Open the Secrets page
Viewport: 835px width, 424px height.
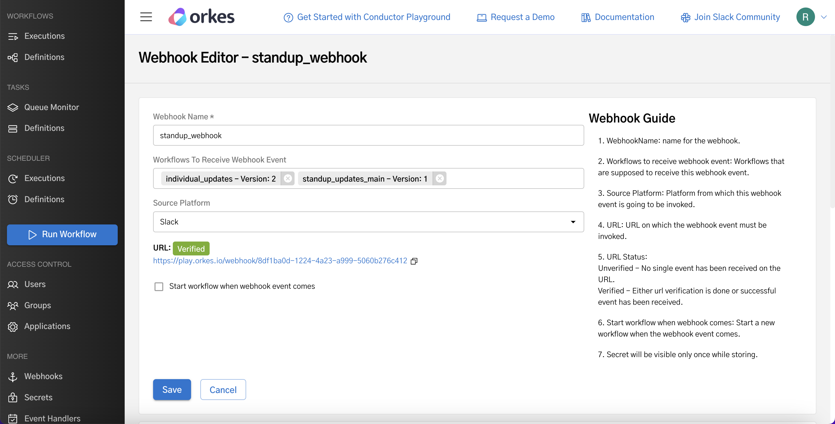(x=38, y=397)
